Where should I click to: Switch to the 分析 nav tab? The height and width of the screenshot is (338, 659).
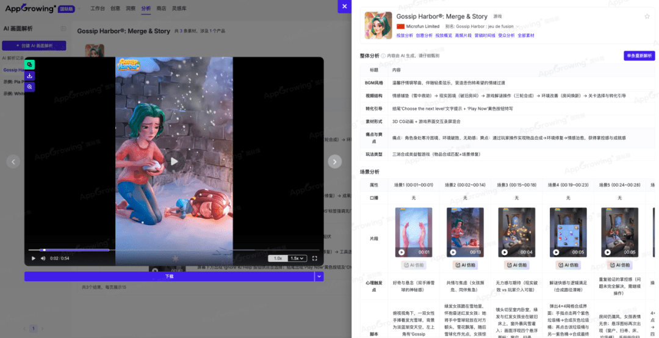pos(146,9)
